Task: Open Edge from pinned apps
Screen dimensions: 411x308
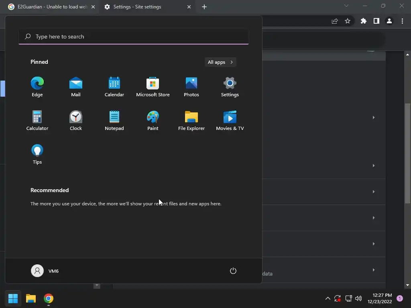Action: (37, 87)
